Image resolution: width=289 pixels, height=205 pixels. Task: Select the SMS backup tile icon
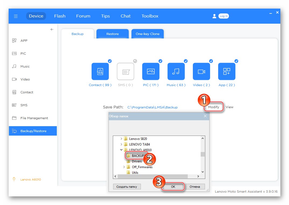[x=126, y=71]
